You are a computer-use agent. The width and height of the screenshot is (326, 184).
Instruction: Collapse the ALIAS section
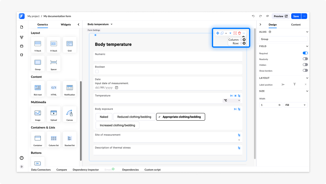(307, 32)
